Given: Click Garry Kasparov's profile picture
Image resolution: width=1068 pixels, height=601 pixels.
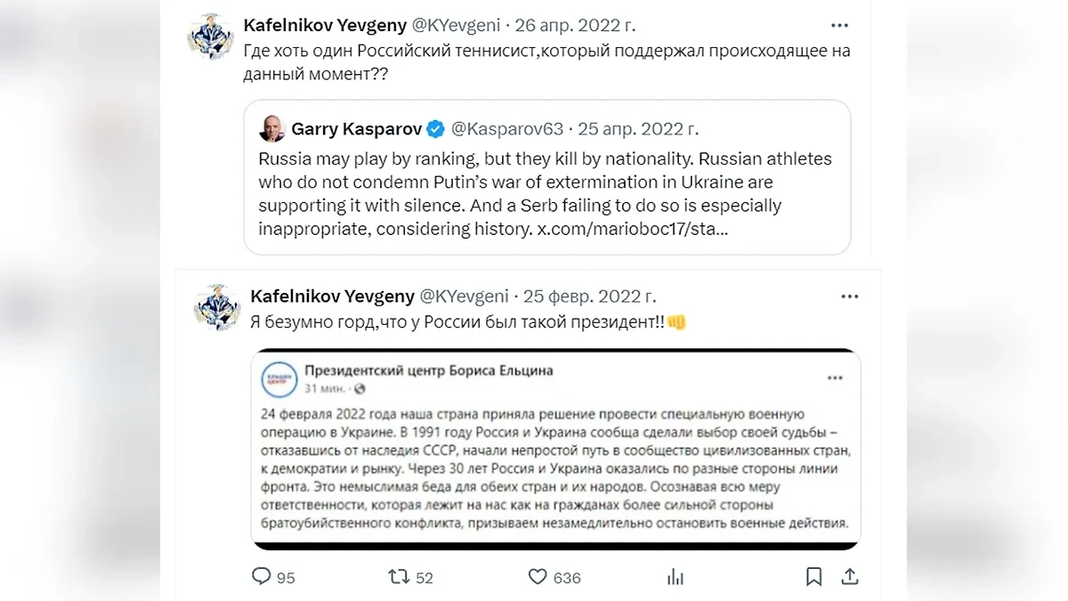Looking at the screenshot, I should click(x=271, y=128).
